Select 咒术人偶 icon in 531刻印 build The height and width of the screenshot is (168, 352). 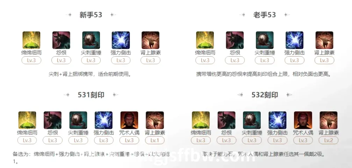tap(129, 120)
